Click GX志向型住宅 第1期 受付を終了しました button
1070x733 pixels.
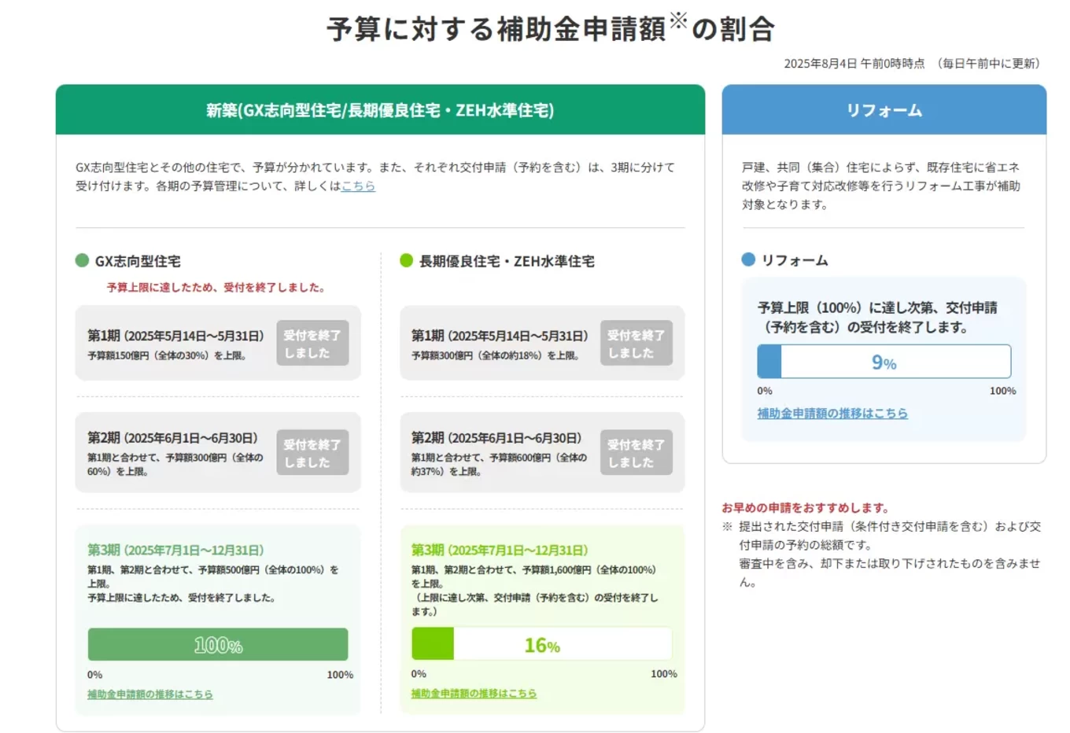coord(312,343)
